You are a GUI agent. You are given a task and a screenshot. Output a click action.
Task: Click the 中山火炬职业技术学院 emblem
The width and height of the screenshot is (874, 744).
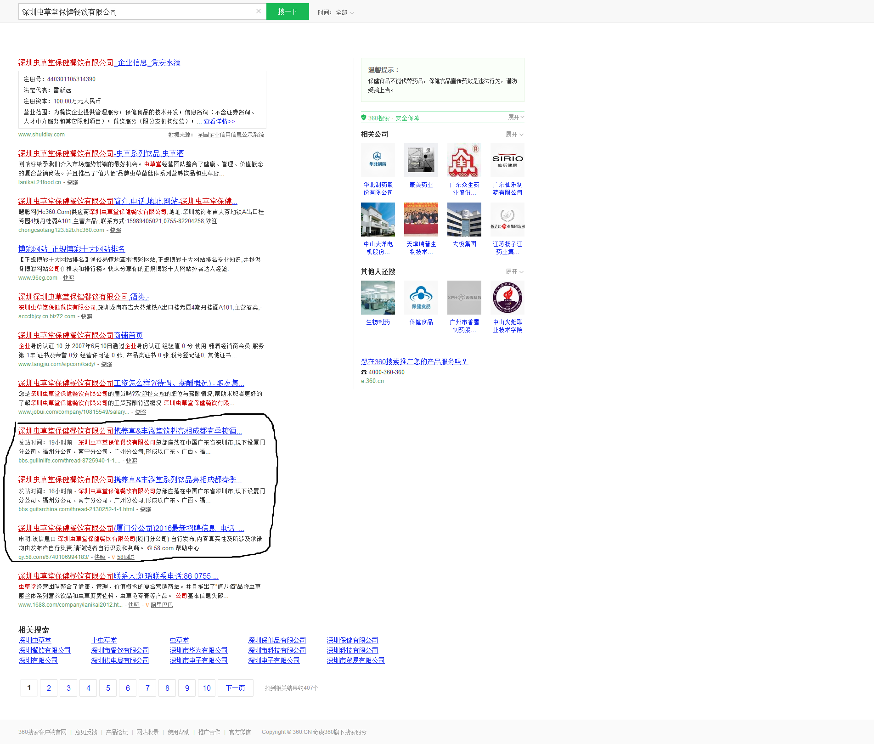pos(507,298)
